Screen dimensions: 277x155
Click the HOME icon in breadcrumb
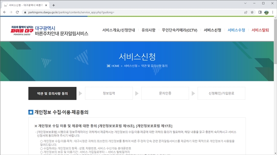point(108,66)
